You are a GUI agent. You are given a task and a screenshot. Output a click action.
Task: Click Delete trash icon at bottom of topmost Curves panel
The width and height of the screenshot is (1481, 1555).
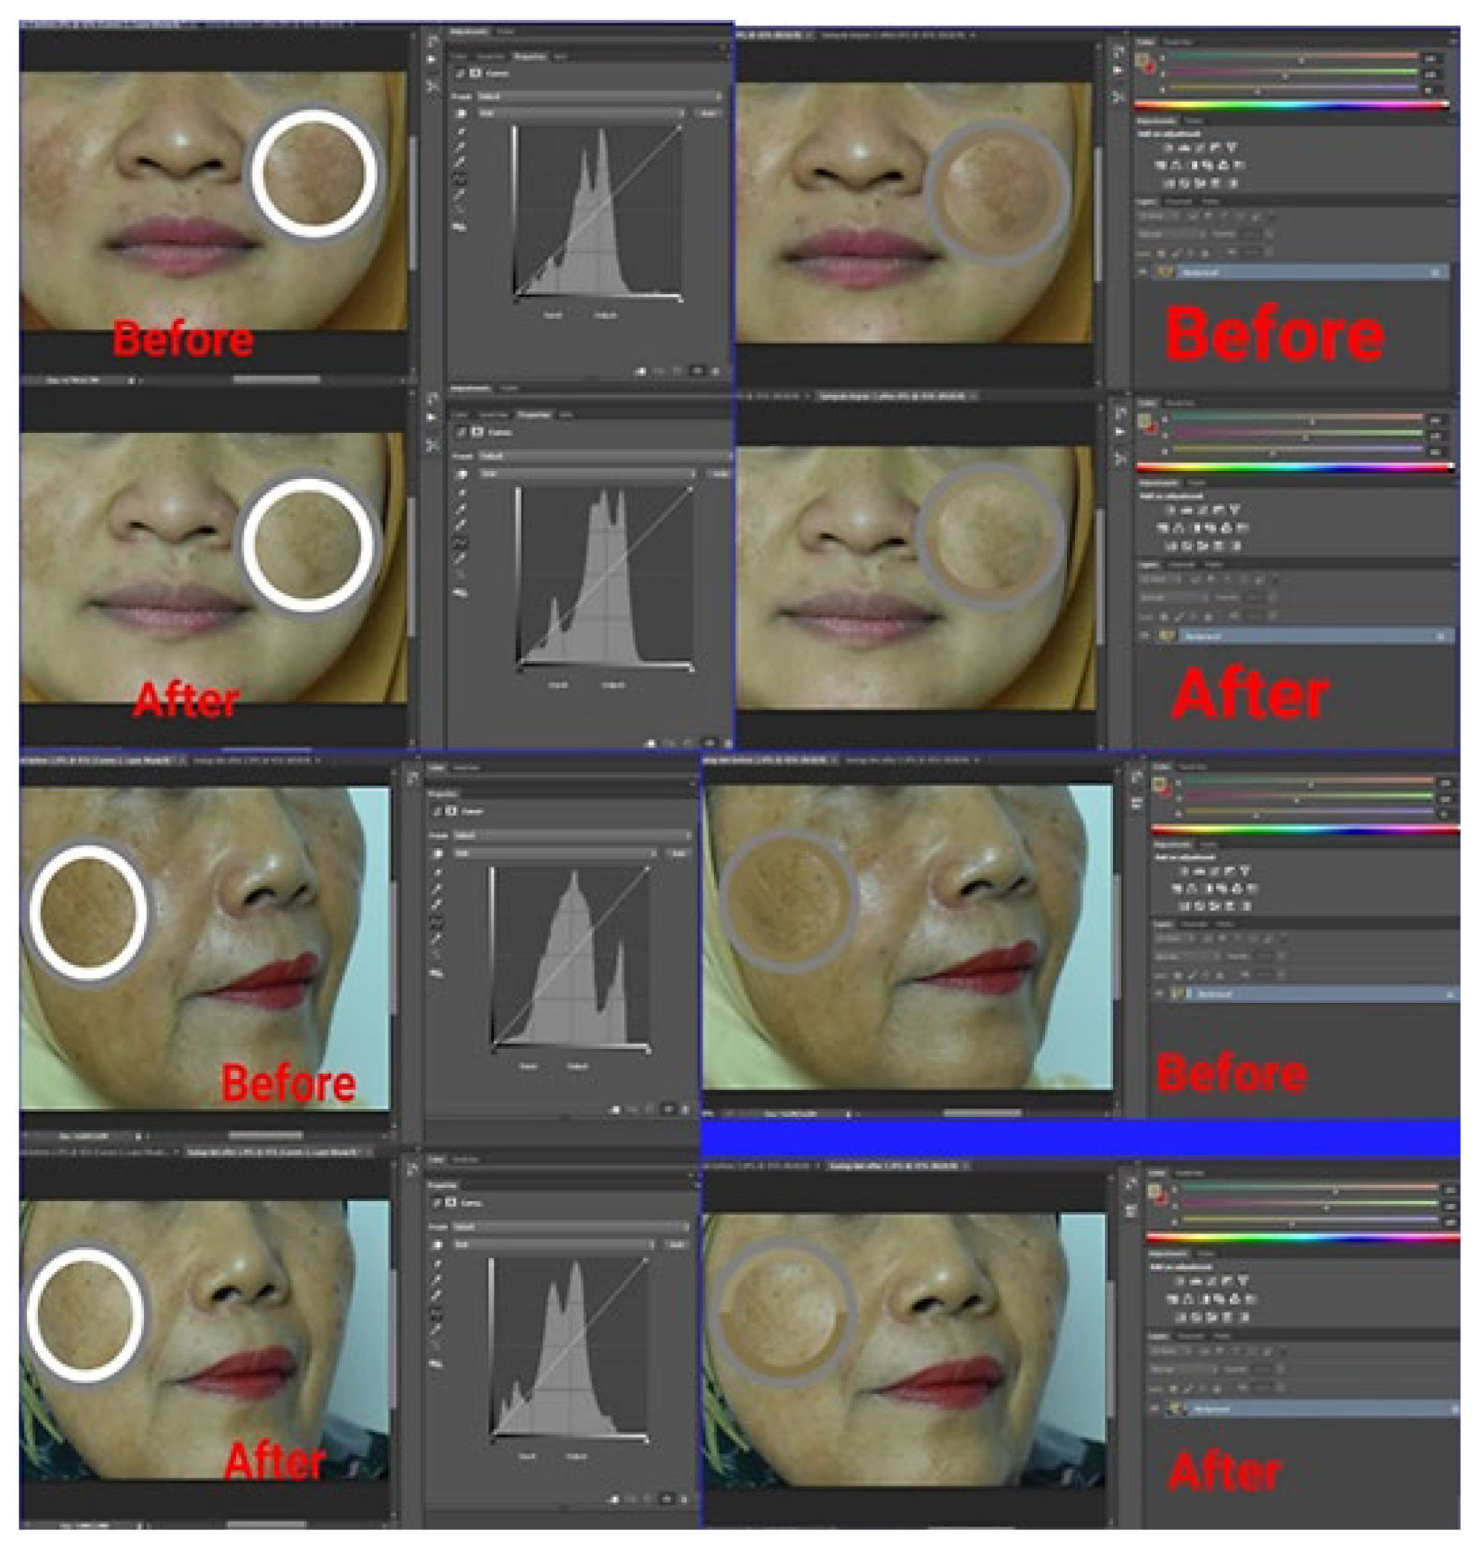click(x=715, y=370)
